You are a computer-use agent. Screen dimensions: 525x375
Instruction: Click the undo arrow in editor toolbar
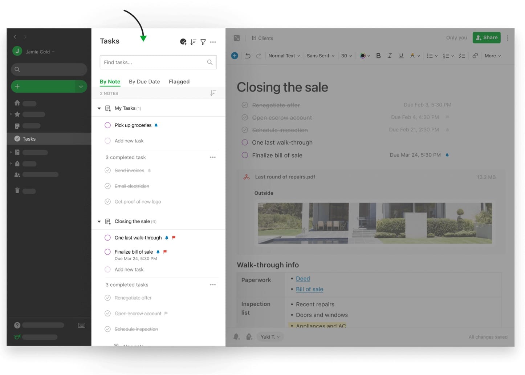click(x=248, y=56)
